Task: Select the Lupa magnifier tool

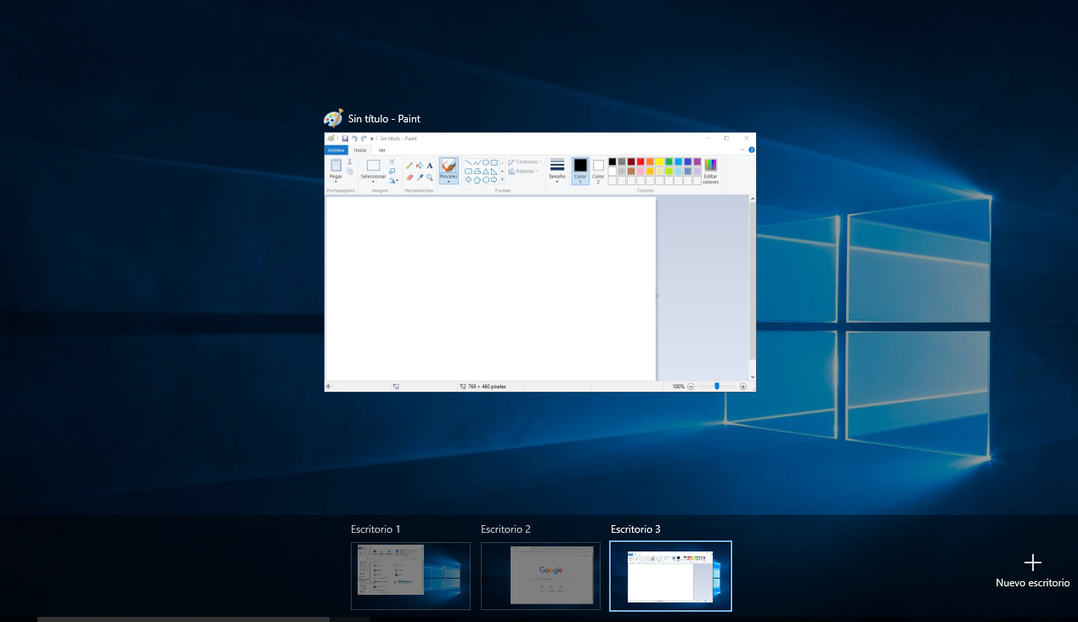Action: (x=429, y=177)
